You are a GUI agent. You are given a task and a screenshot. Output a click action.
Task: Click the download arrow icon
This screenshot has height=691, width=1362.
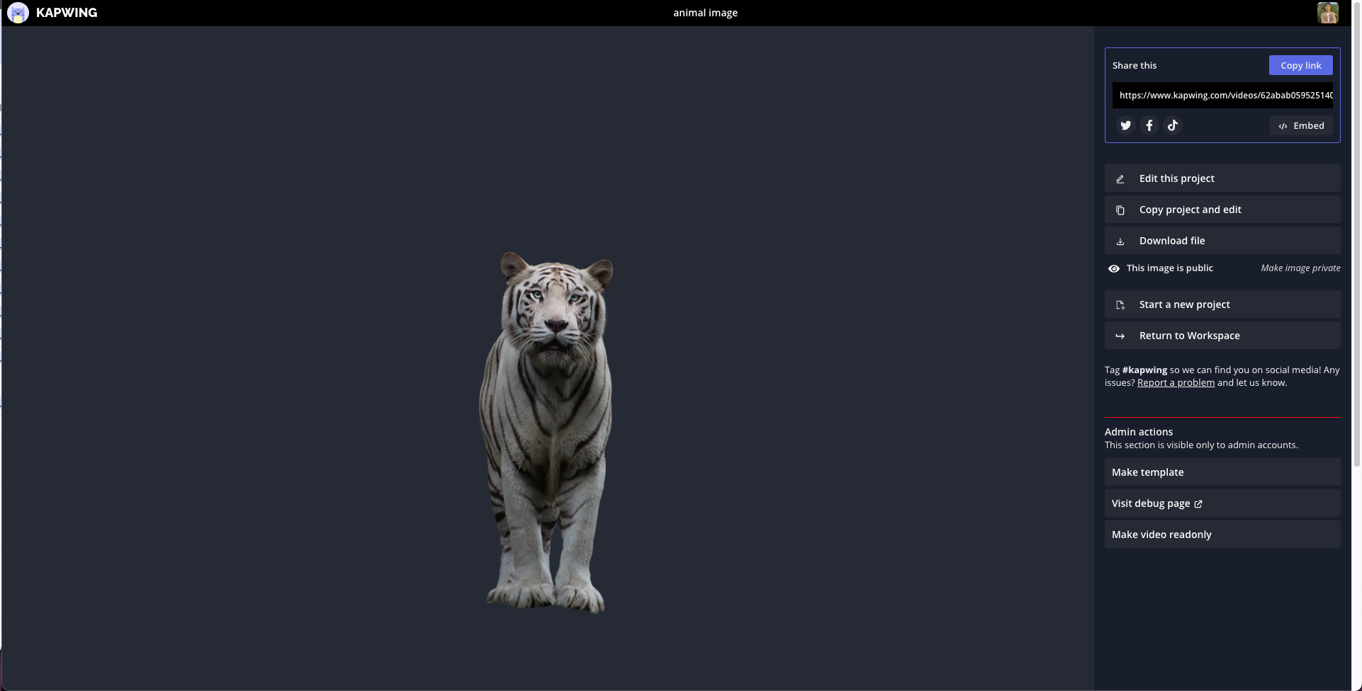coord(1120,241)
